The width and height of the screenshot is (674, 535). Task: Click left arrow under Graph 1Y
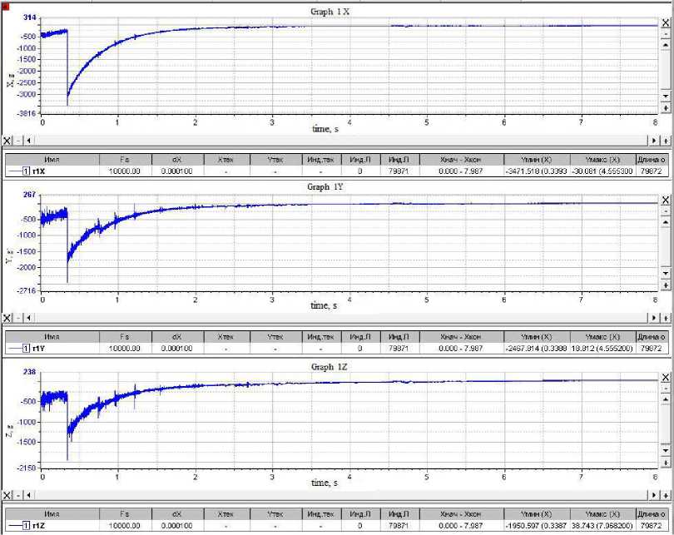tap(29, 318)
